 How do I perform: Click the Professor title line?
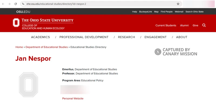90,73
